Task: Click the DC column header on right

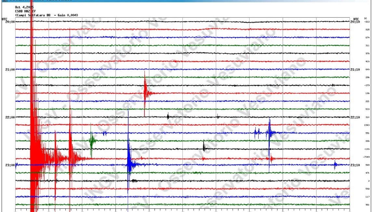Action: click(x=366, y=18)
